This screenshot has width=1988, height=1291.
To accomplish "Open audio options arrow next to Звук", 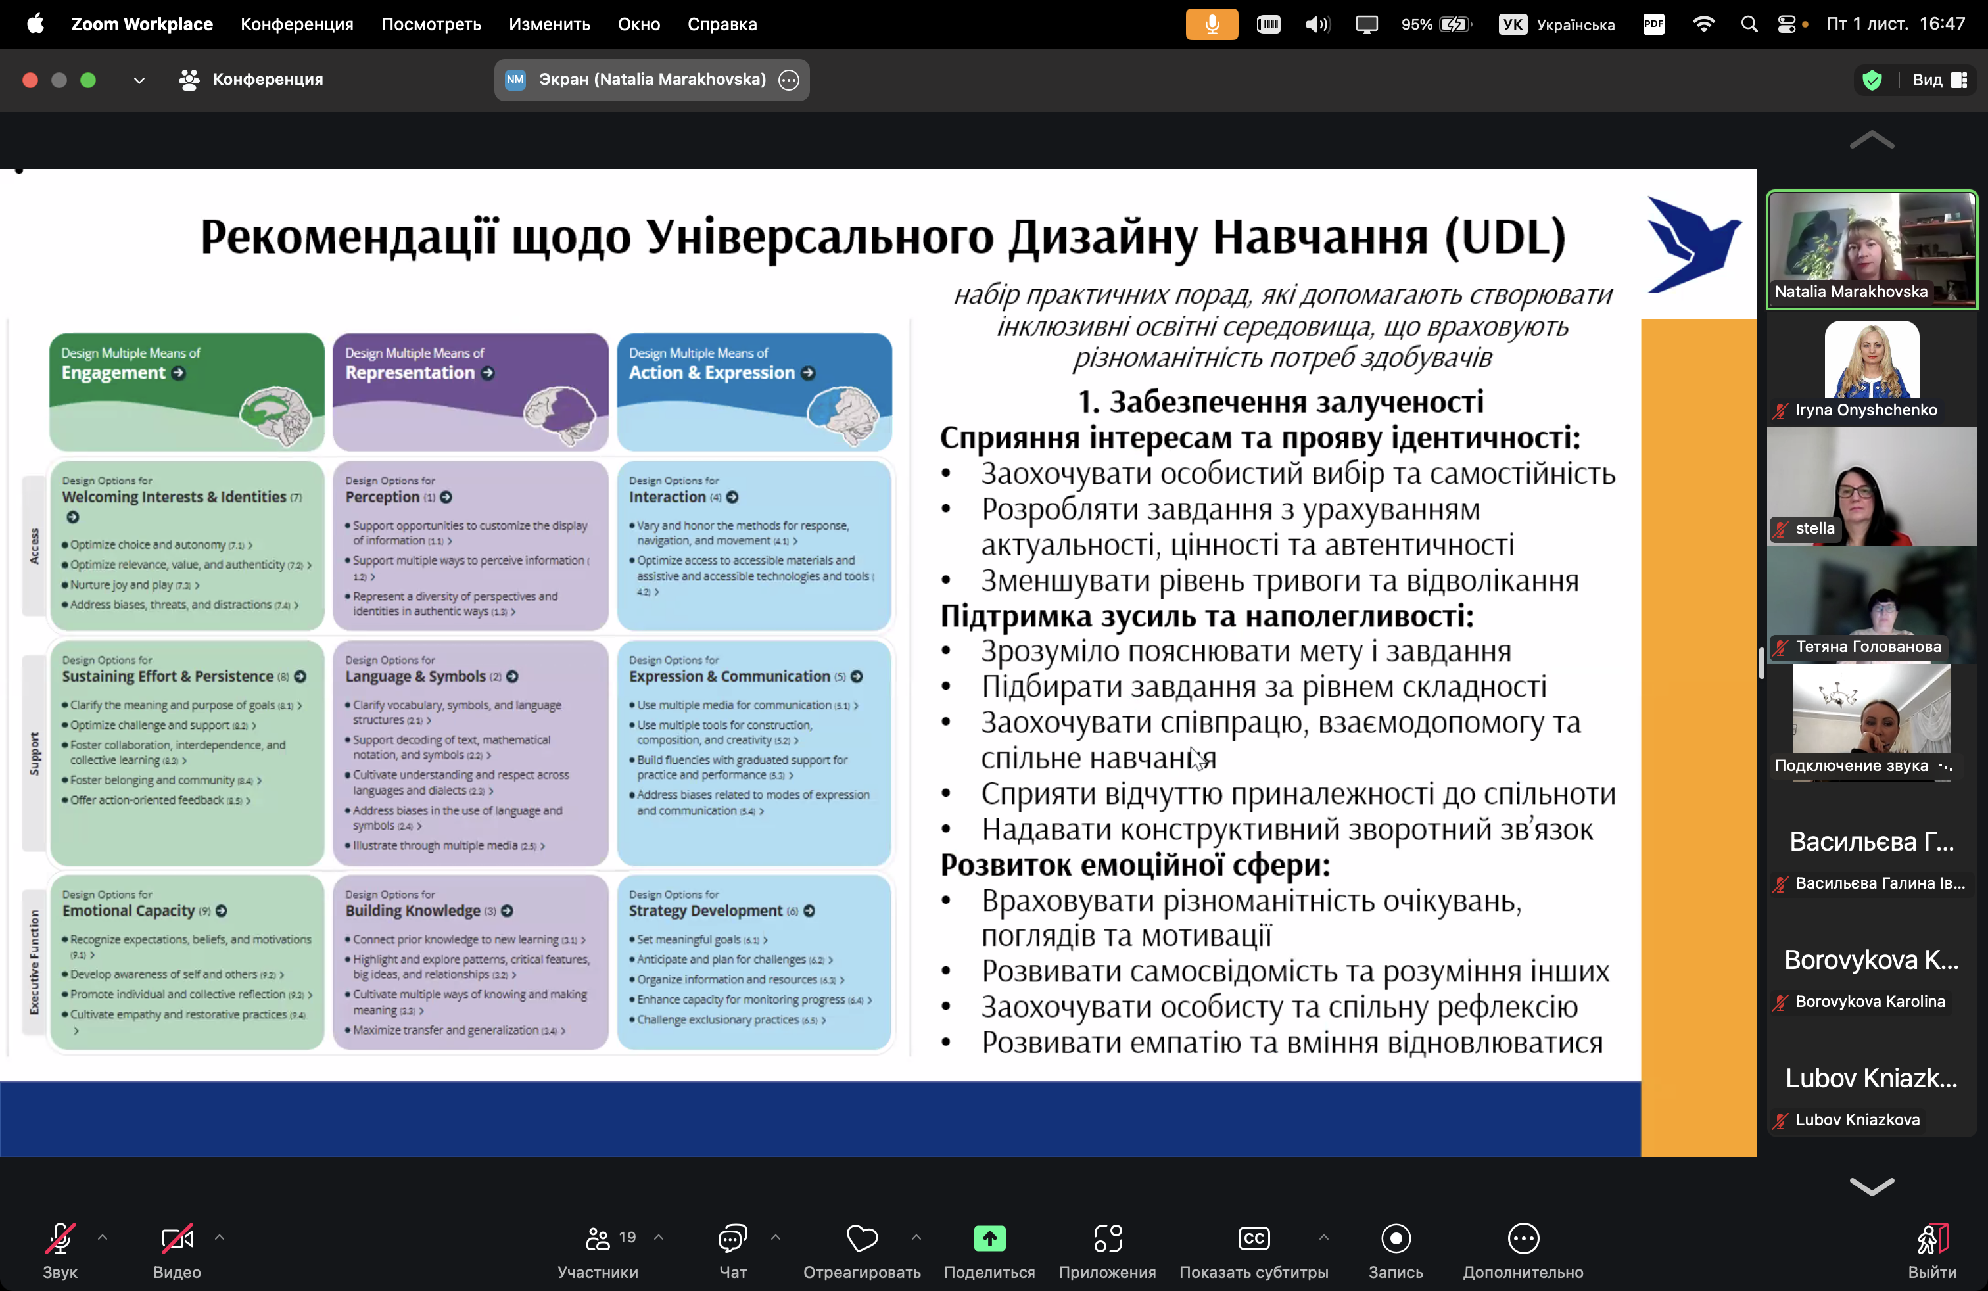I will [x=103, y=1238].
